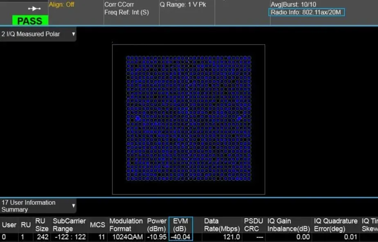This screenshot has width=378, height=242.
Task: Click the Avg|Burst 10/10 counter
Action: tap(293, 4)
